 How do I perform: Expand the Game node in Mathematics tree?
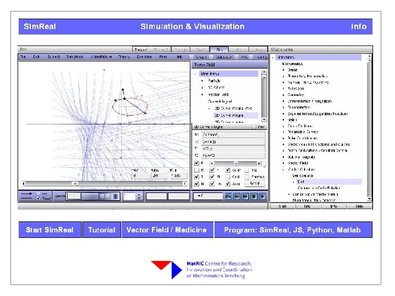[284, 70]
